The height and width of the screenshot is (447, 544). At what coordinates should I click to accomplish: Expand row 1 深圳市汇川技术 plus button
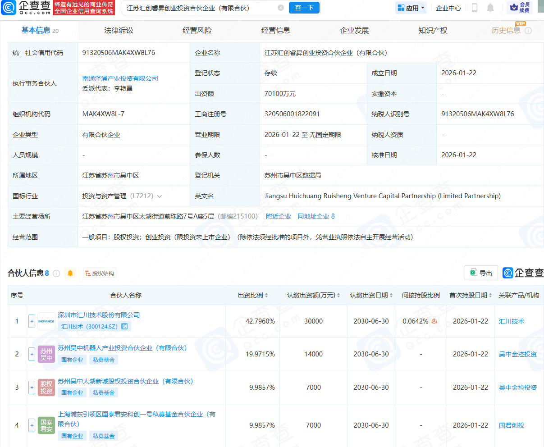pos(32,321)
